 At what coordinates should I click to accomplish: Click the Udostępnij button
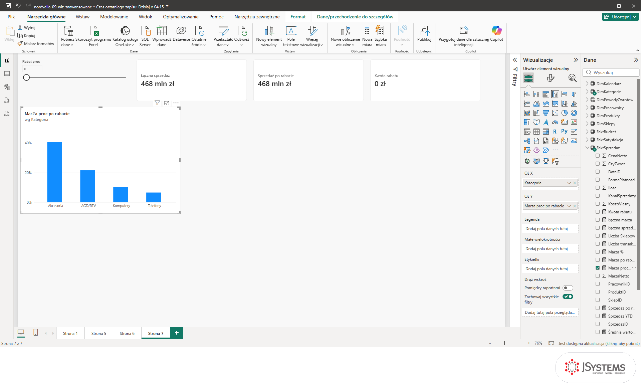coord(620,17)
